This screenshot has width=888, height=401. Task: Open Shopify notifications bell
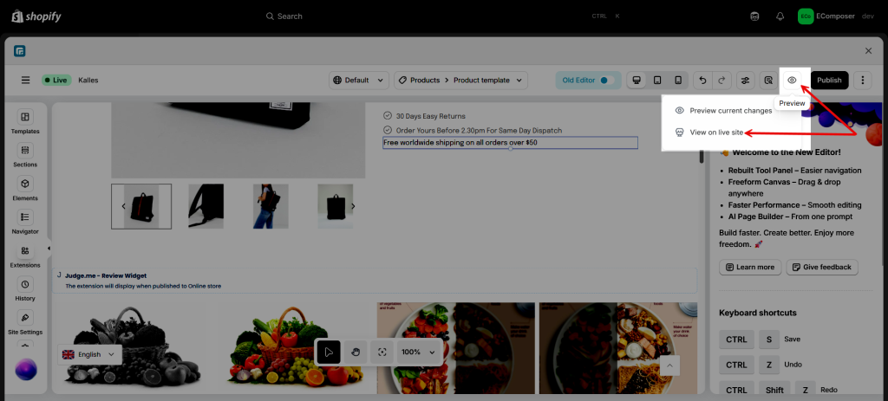click(780, 16)
